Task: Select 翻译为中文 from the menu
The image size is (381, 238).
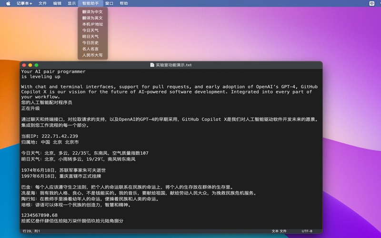Action: [92, 12]
